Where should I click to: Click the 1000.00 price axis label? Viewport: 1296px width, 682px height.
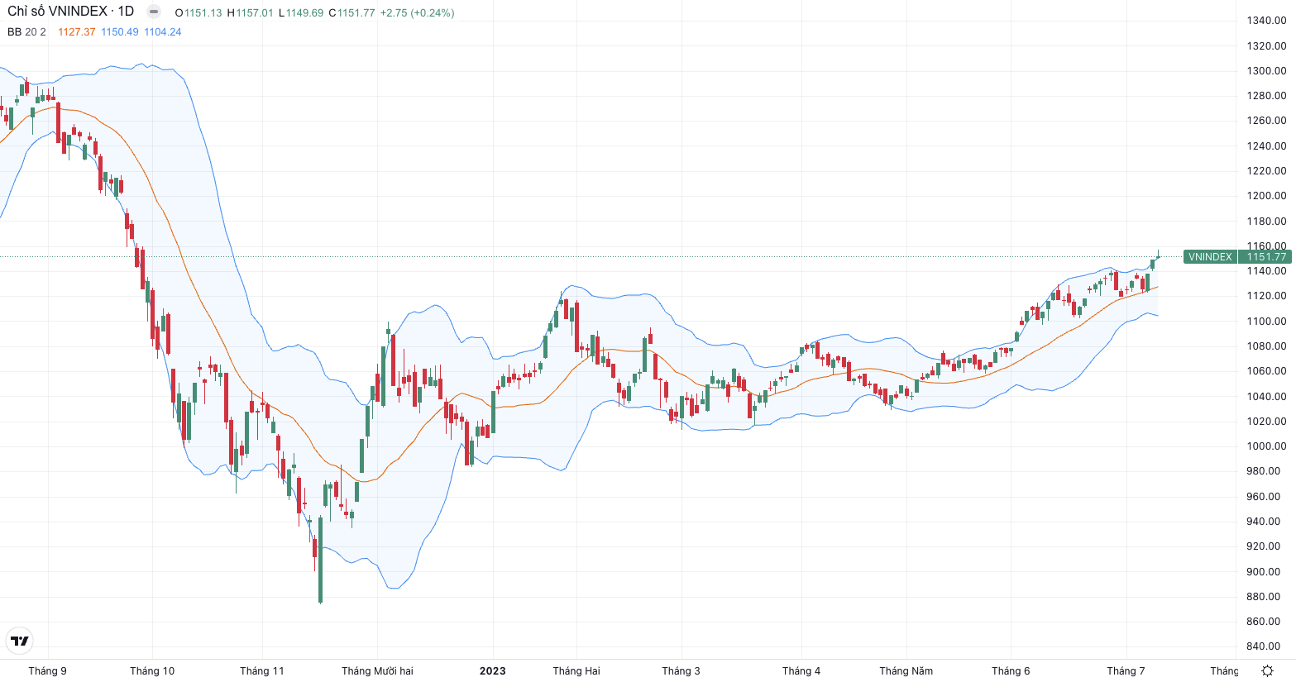[x=1266, y=446]
